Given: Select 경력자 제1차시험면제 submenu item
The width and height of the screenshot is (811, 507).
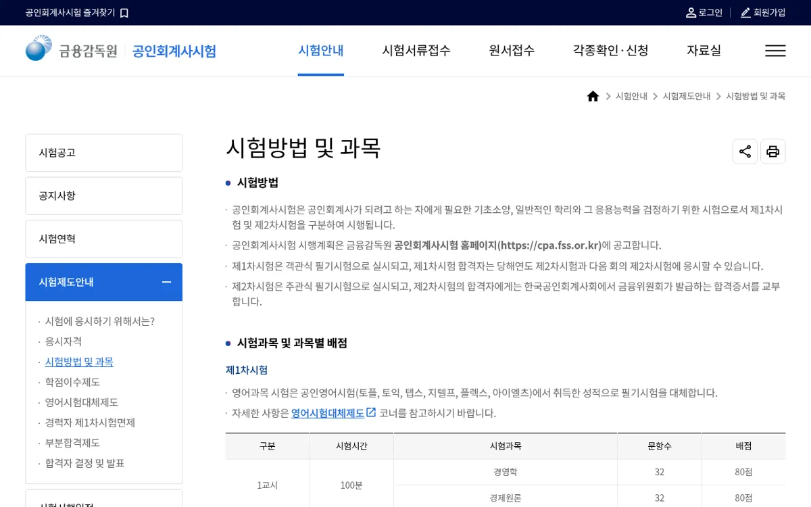Looking at the screenshot, I should point(91,422).
